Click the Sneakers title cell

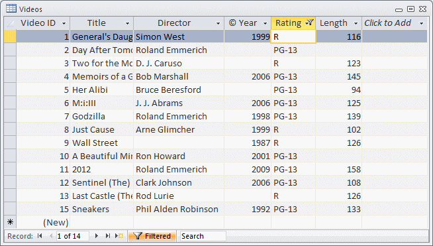102,210
